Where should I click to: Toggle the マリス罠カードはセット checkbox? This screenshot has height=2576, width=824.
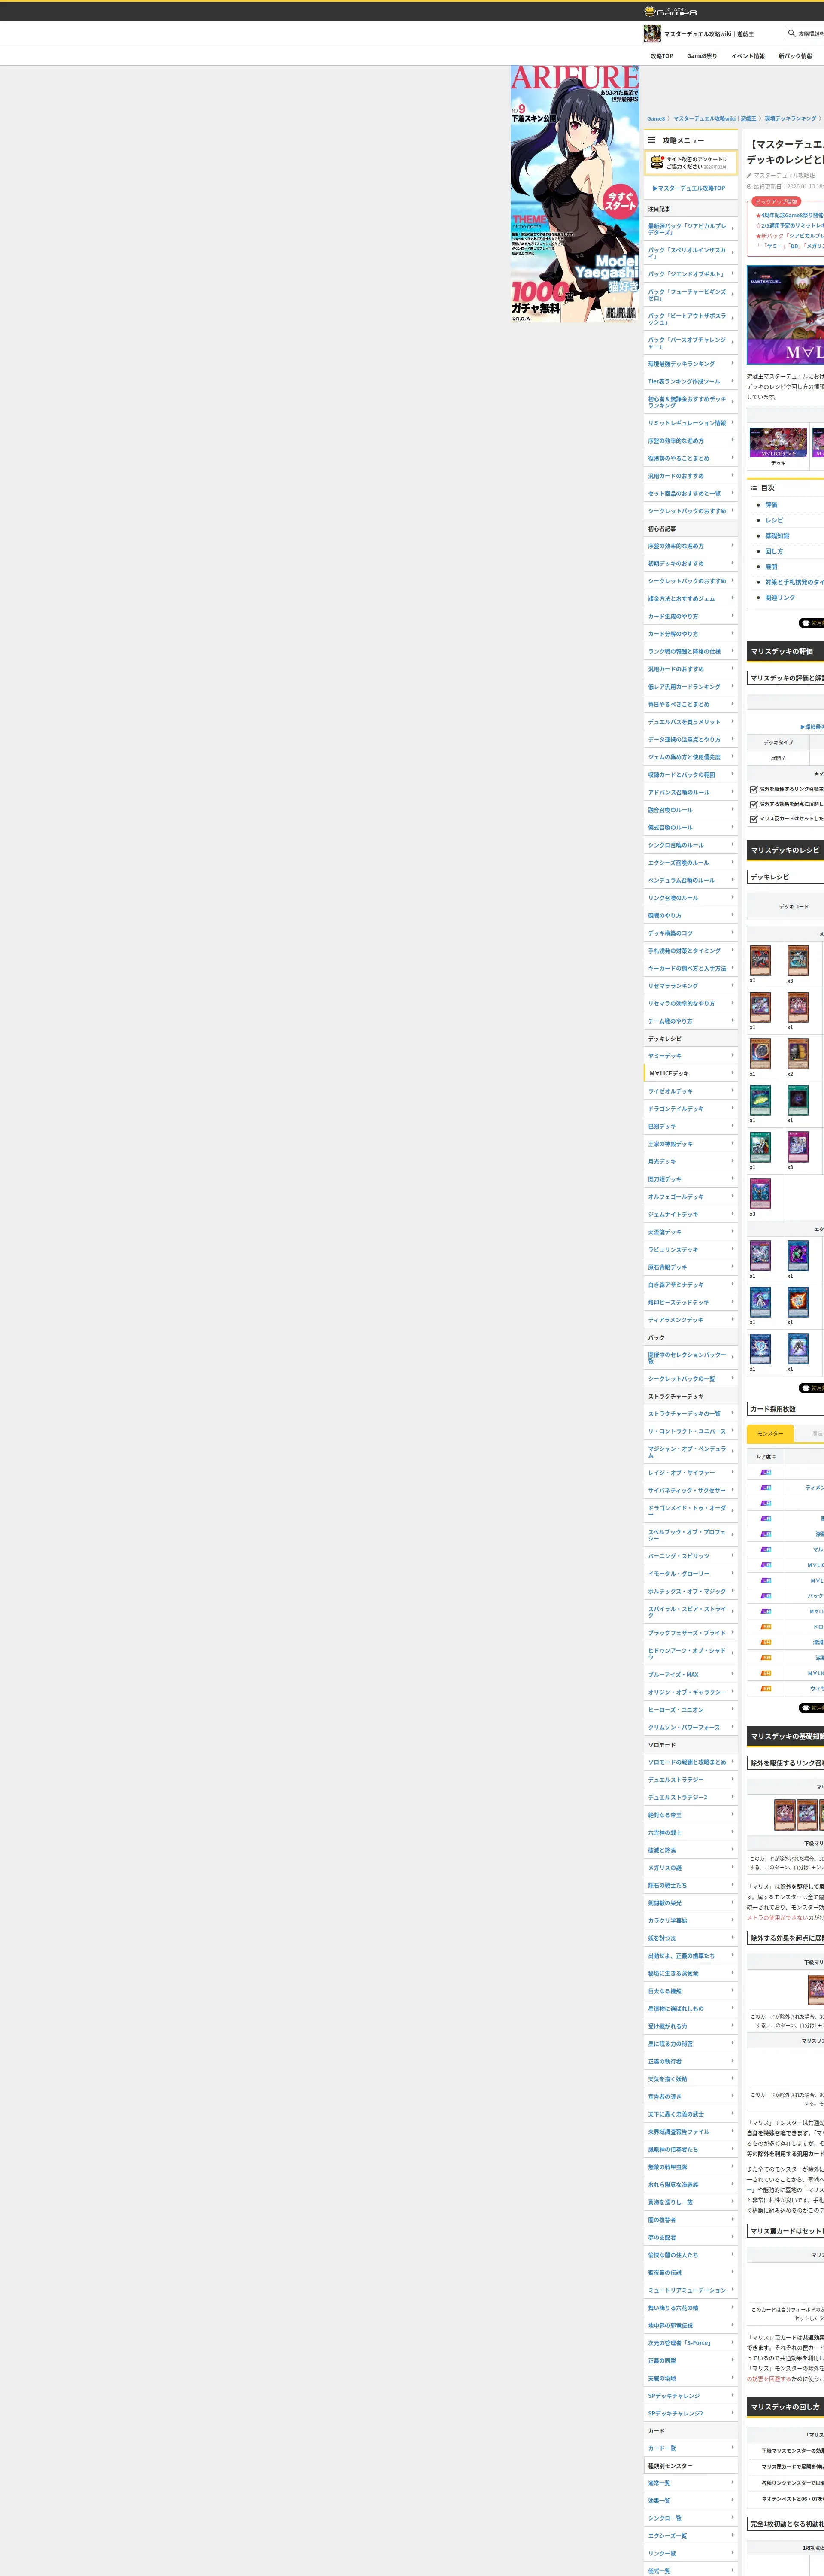pos(753,819)
